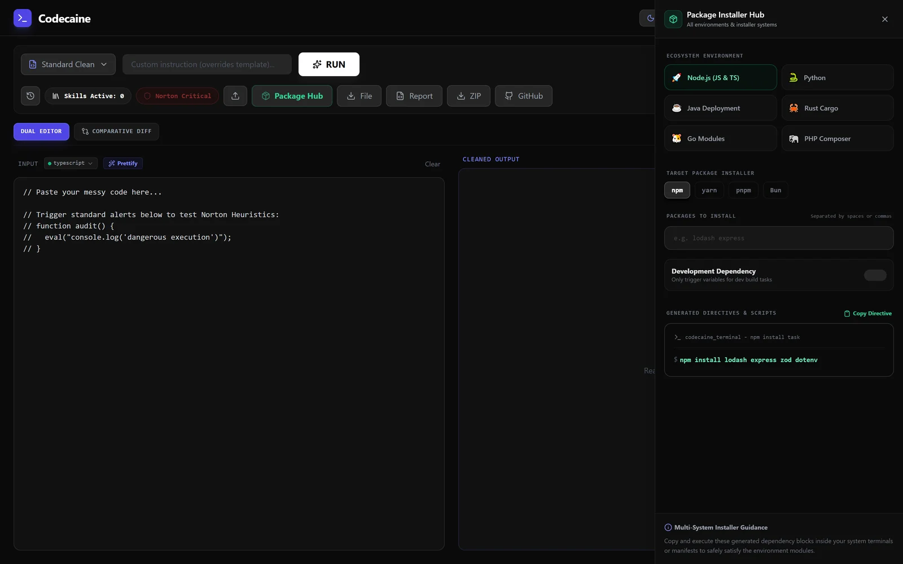Copy the generated directive
Viewport: 903px width, 564px height.
click(x=868, y=313)
